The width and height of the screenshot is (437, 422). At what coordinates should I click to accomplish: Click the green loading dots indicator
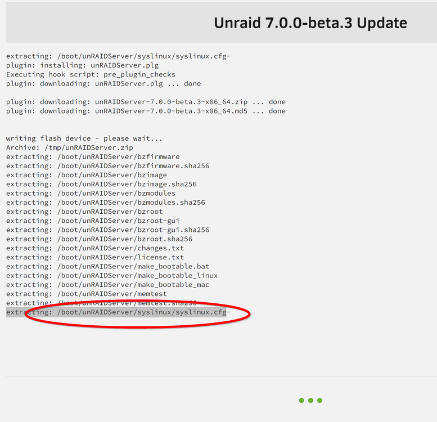310,401
